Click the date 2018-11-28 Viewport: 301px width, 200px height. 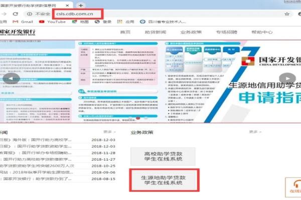point(103,153)
